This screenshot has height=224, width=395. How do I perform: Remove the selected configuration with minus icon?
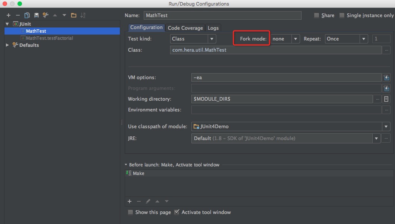(x=17, y=15)
